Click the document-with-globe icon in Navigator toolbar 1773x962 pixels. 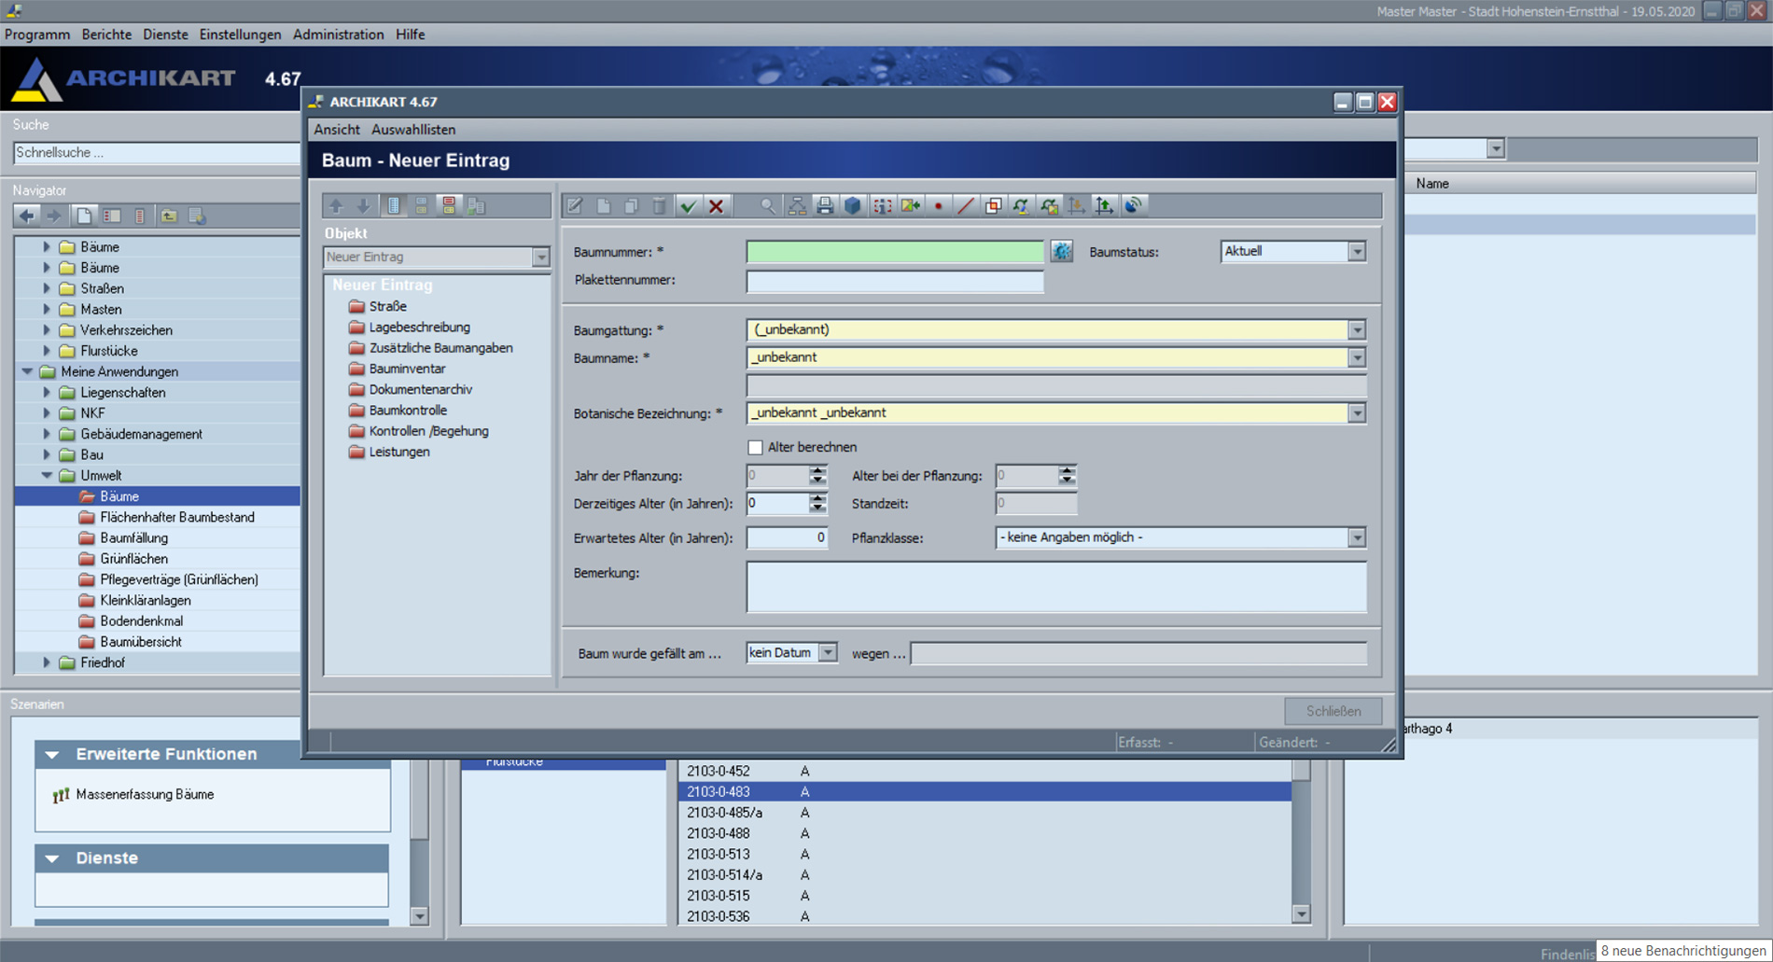click(x=197, y=216)
